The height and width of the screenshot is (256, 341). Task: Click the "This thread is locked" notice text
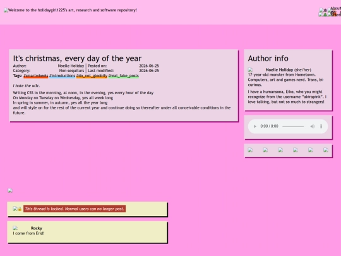(75, 209)
